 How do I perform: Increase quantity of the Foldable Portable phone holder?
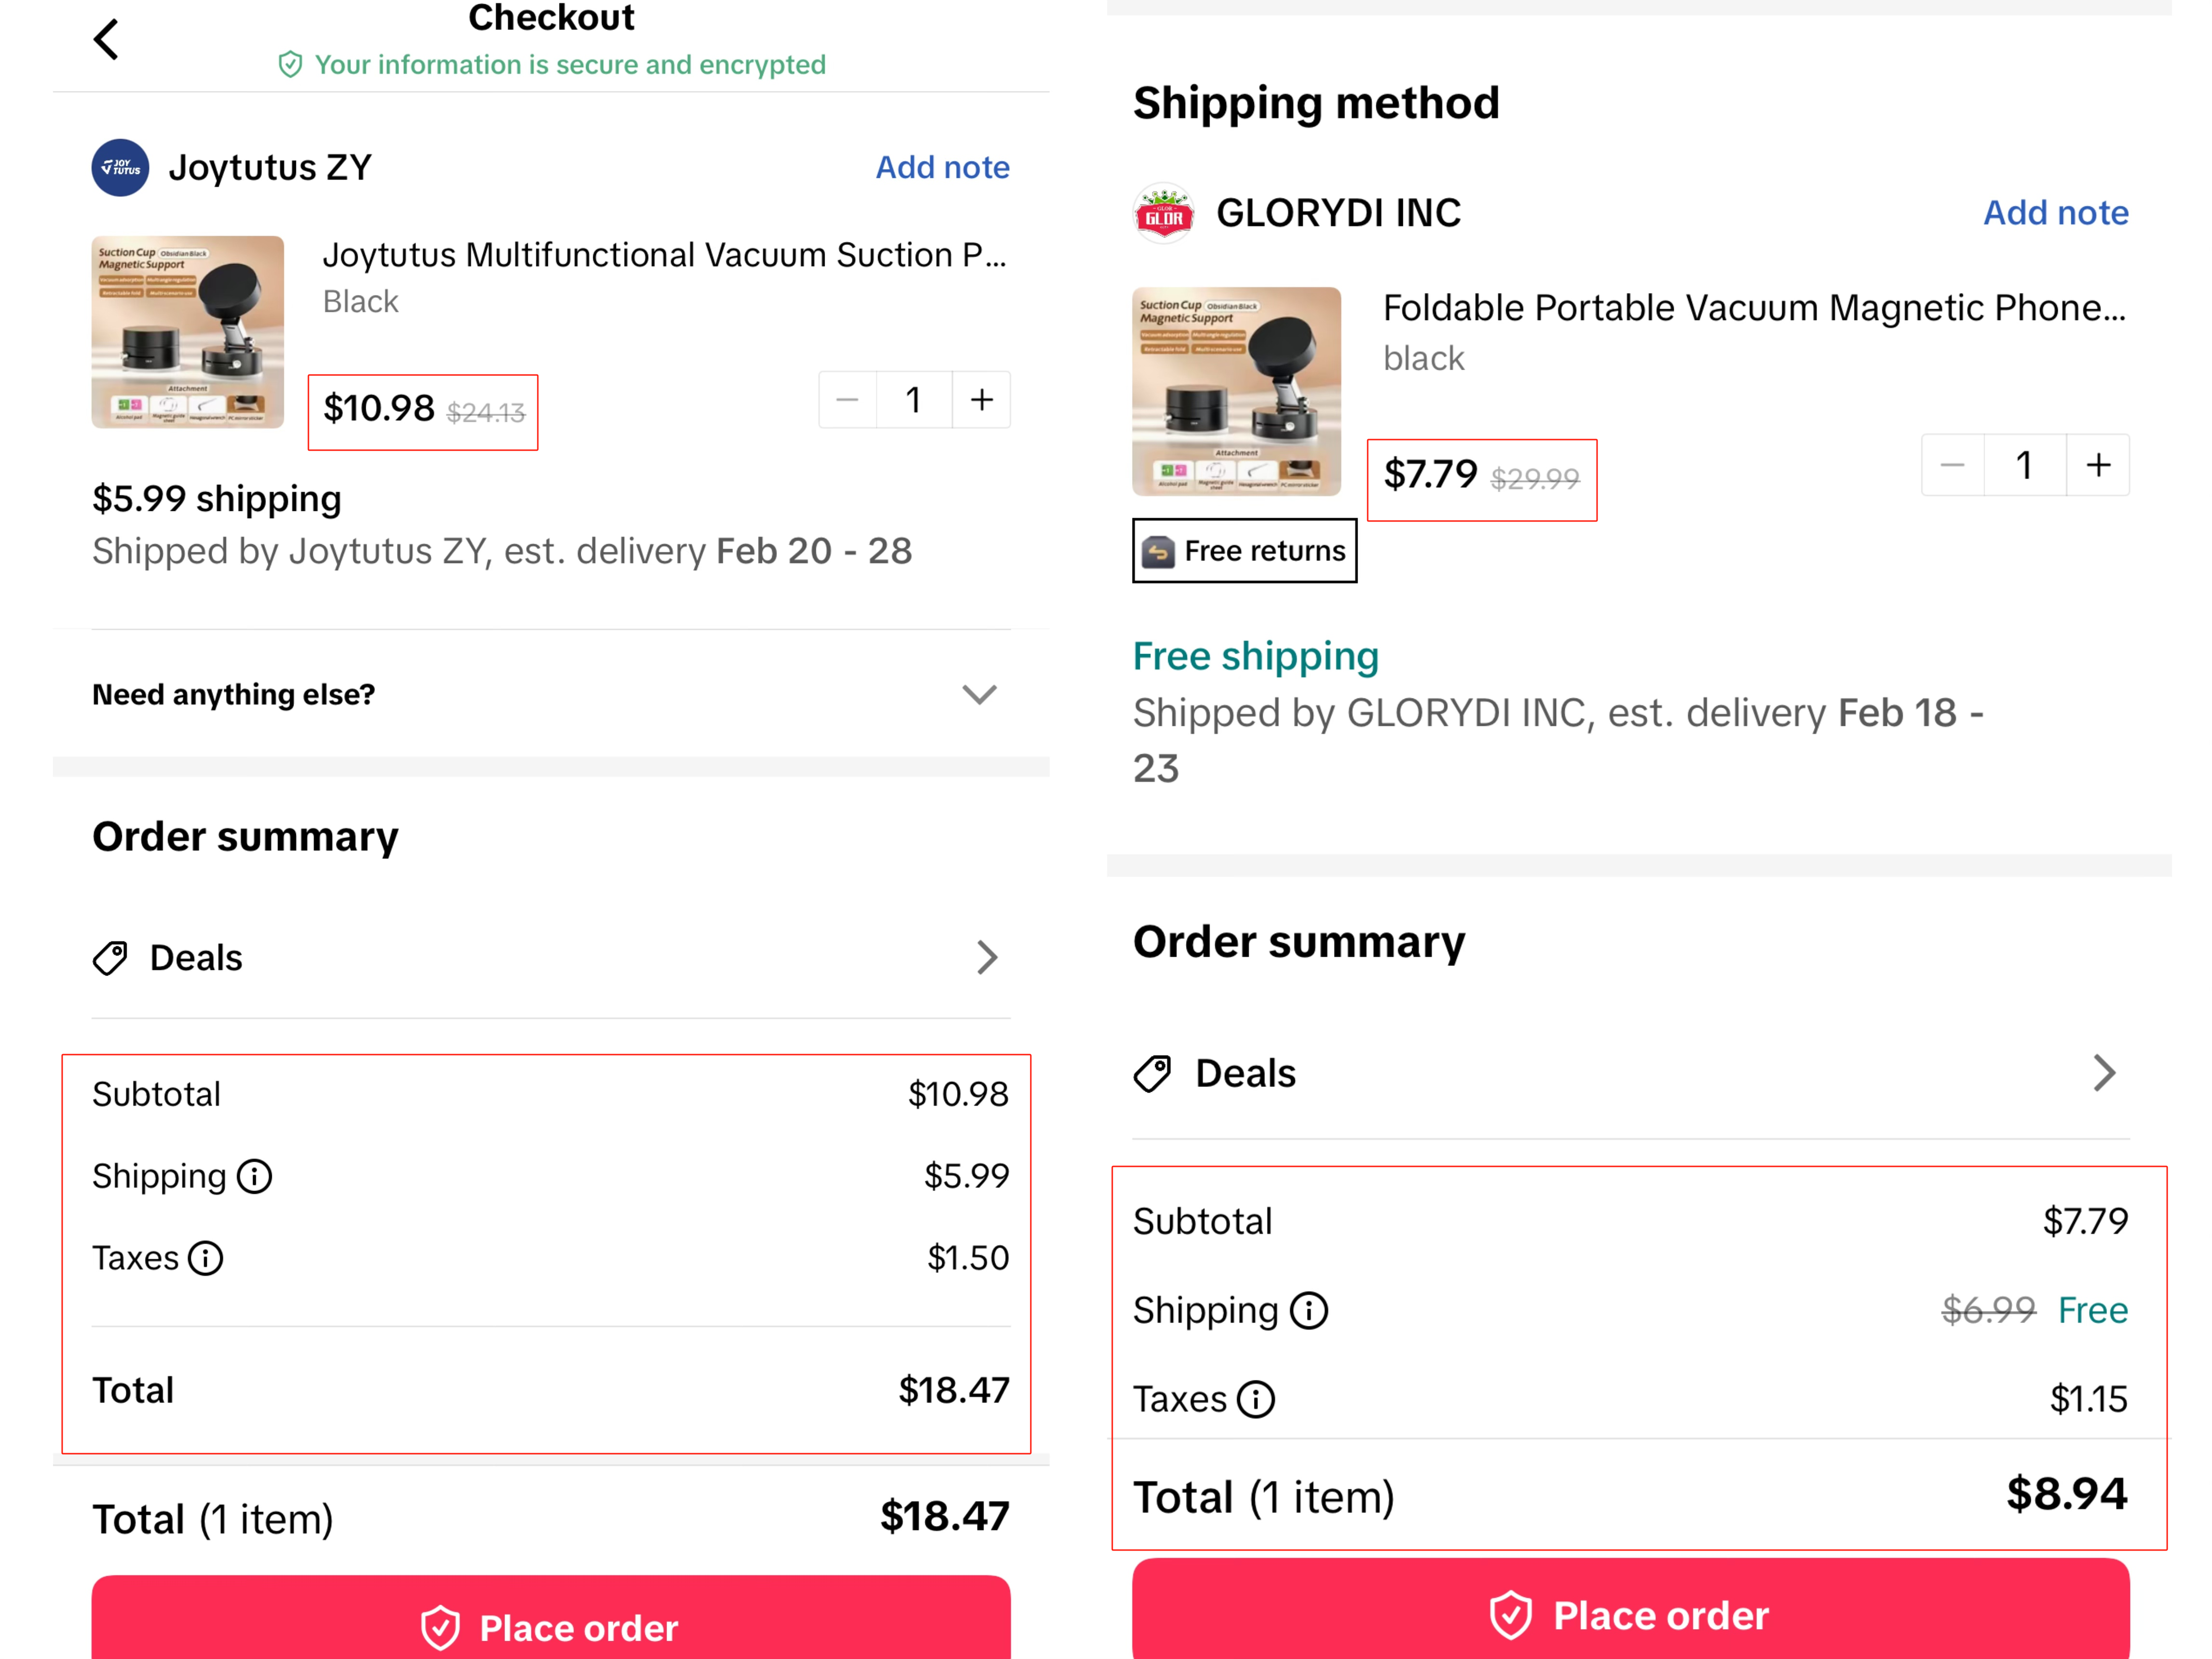[x=2098, y=465]
